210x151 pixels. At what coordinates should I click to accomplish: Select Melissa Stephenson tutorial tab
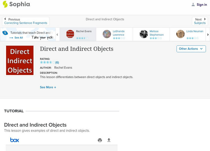click(151, 34)
